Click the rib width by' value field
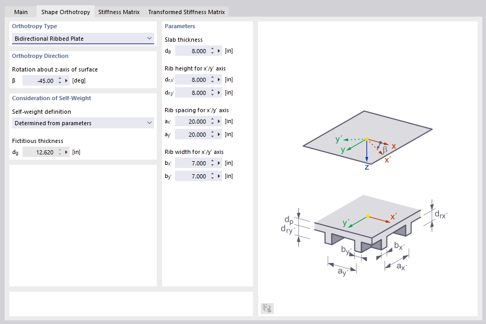The height and width of the screenshot is (324, 486). click(193, 176)
